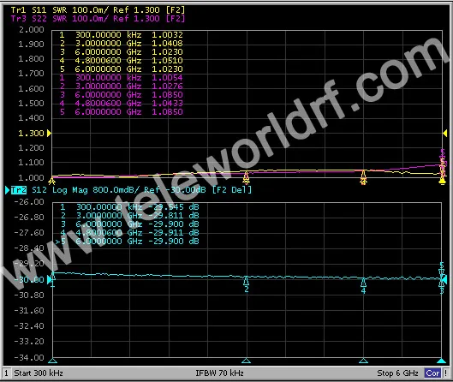This screenshot has height=382, width=453.
Task: Select marker 5 on the S12 trace
Action: coord(442,270)
